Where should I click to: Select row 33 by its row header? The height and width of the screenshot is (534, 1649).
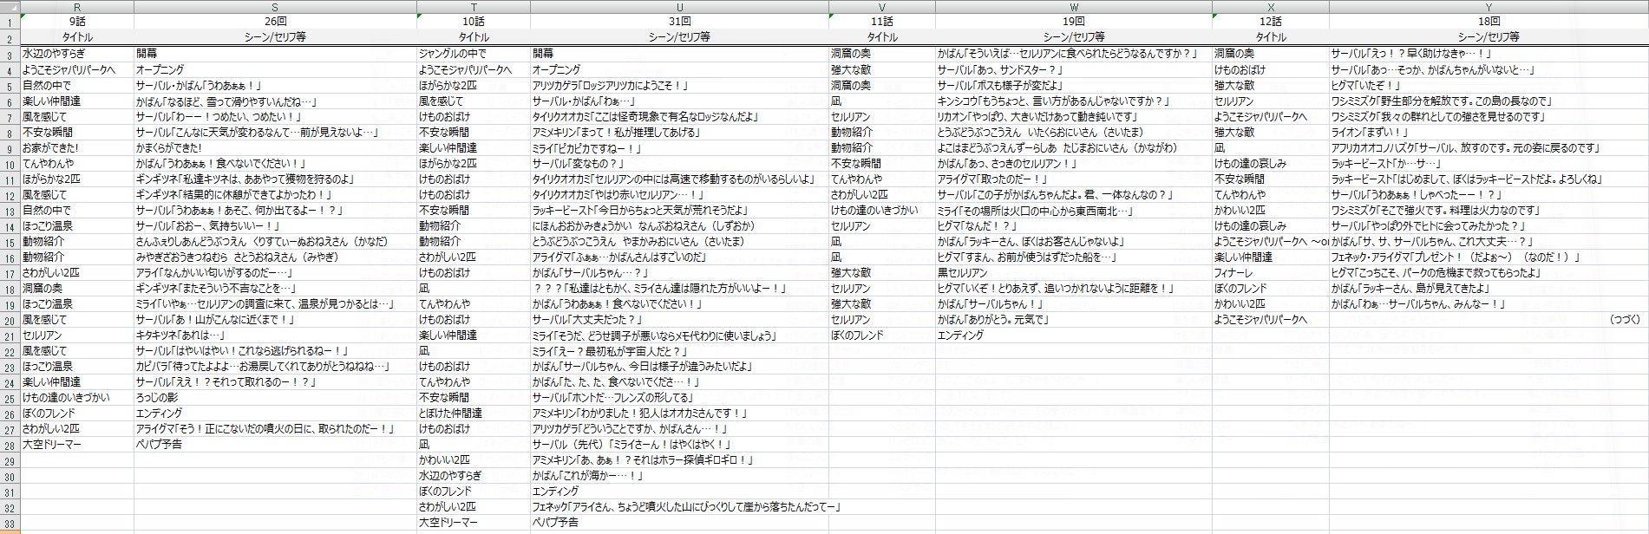pos(10,523)
